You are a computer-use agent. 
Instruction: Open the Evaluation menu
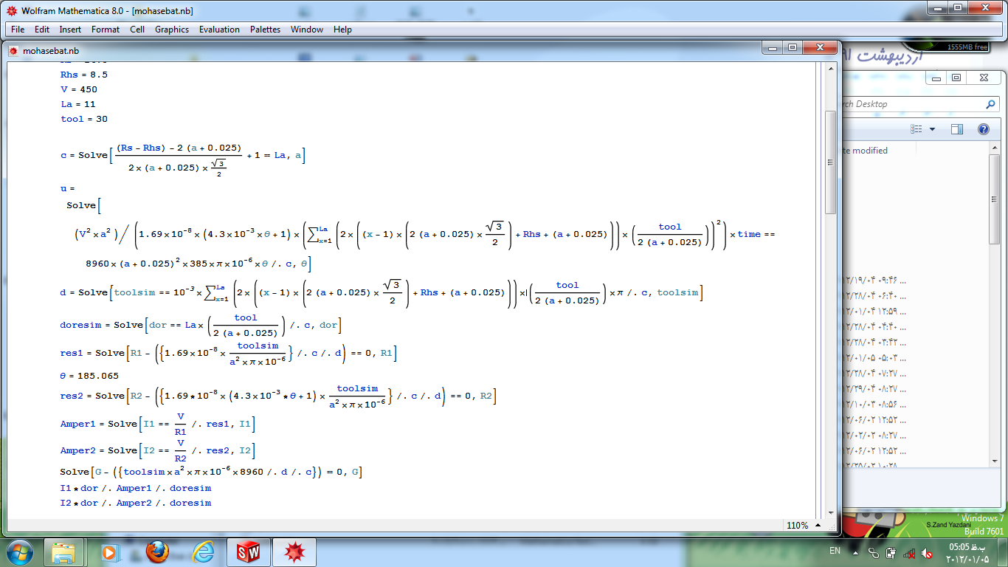[x=219, y=30]
